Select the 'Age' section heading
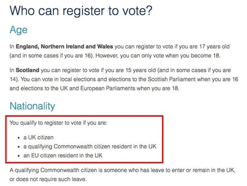 coord(18,30)
